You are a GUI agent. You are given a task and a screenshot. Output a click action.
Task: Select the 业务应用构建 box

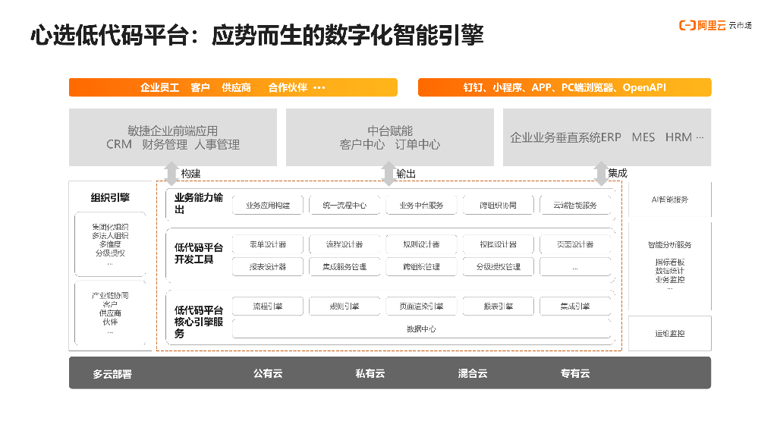tap(268, 205)
